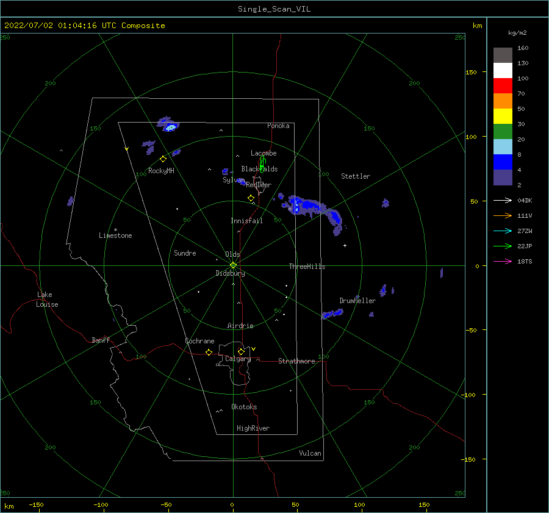Image resolution: width=549 pixels, height=513 pixels.
Task: Click the Sundre town label
Action: point(185,253)
